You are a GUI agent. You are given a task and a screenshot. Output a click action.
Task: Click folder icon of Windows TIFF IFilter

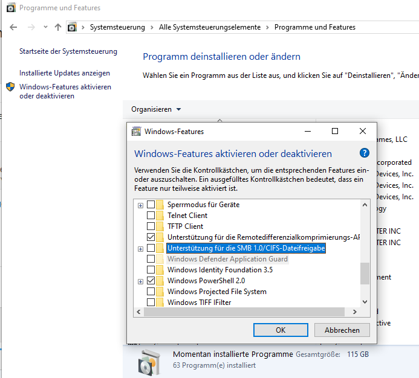(x=160, y=303)
